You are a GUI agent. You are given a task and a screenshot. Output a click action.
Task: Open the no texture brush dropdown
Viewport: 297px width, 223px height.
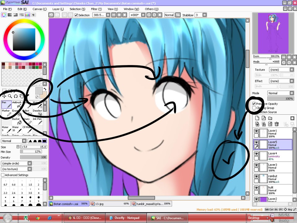pos(16,169)
